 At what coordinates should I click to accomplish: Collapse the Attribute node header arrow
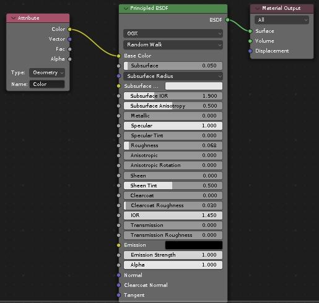[13, 18]
